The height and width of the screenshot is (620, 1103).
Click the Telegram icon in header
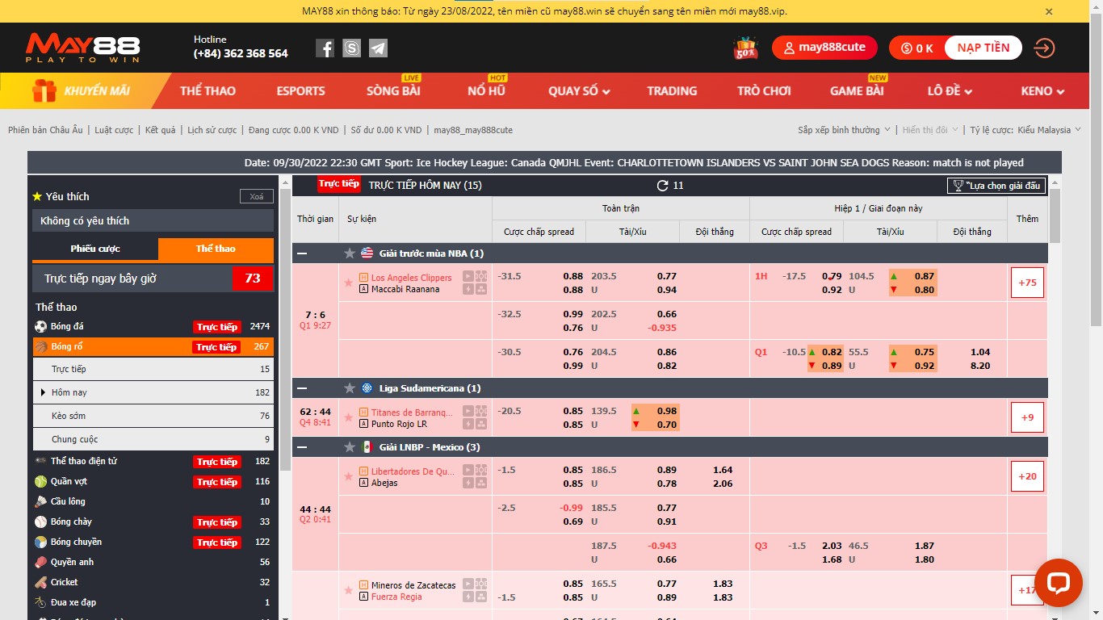[x=378, y=48]
